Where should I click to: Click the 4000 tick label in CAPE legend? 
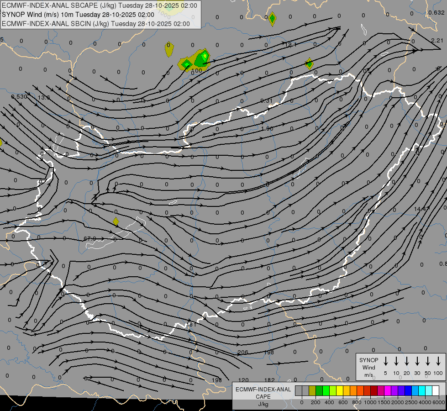425,402
